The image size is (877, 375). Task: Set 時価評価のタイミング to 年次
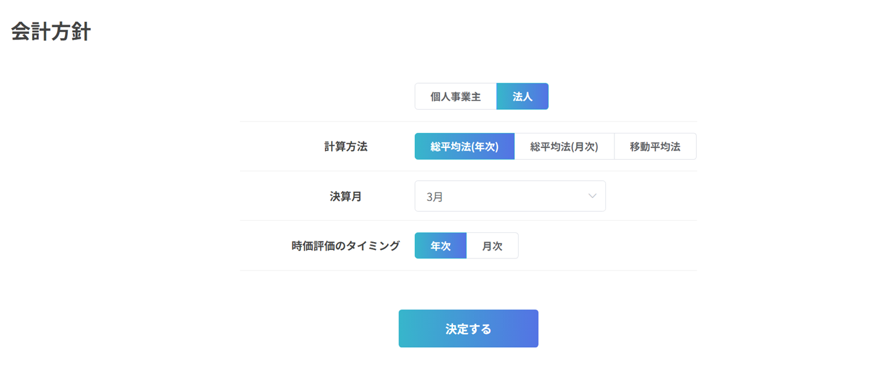[440, 246]
